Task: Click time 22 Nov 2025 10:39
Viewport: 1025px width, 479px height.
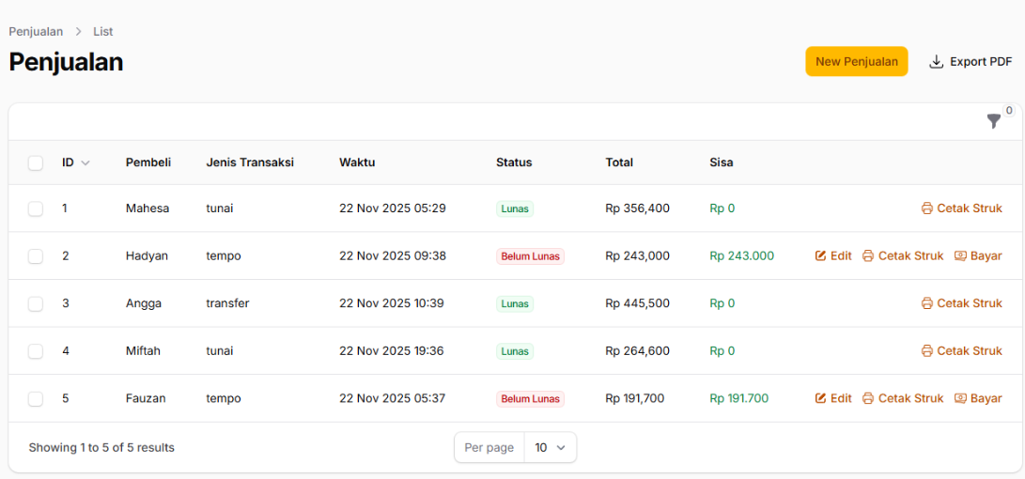Action: point(392,303)
